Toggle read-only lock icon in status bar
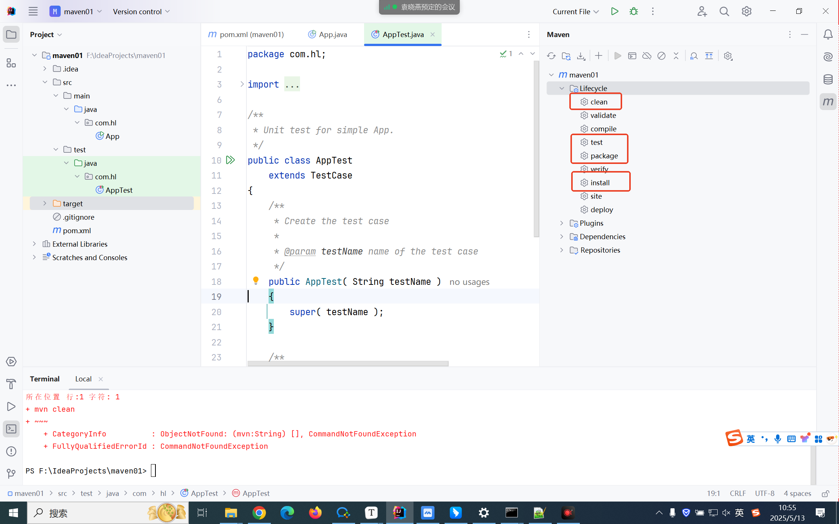Viewport: 839px width, 524px height. coord(825,494)
